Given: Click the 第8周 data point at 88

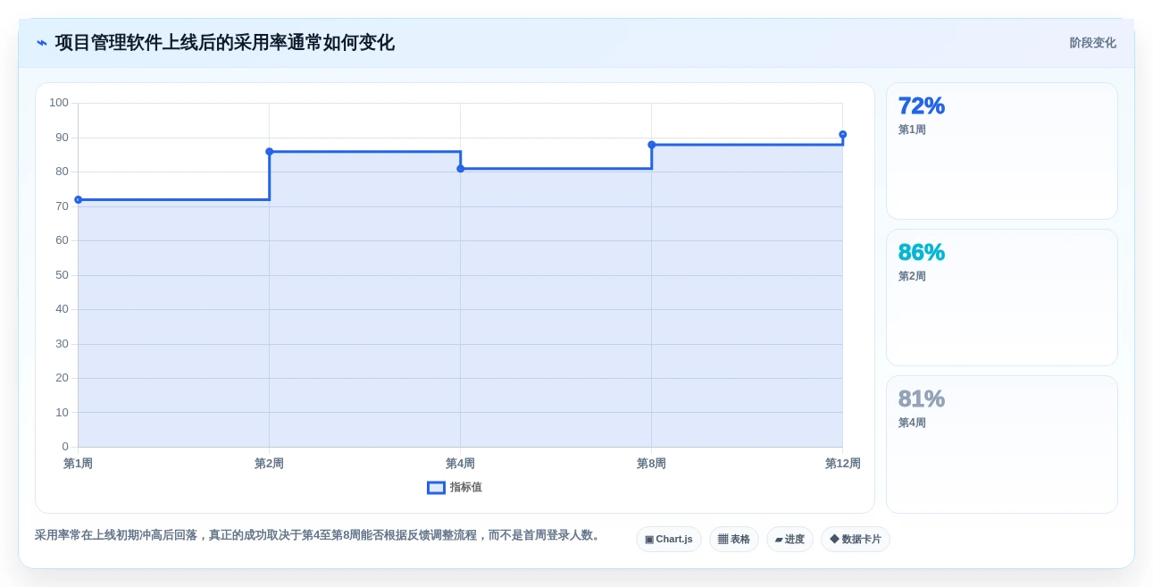Looking at the screenshot, I should (x=652, y=145).
